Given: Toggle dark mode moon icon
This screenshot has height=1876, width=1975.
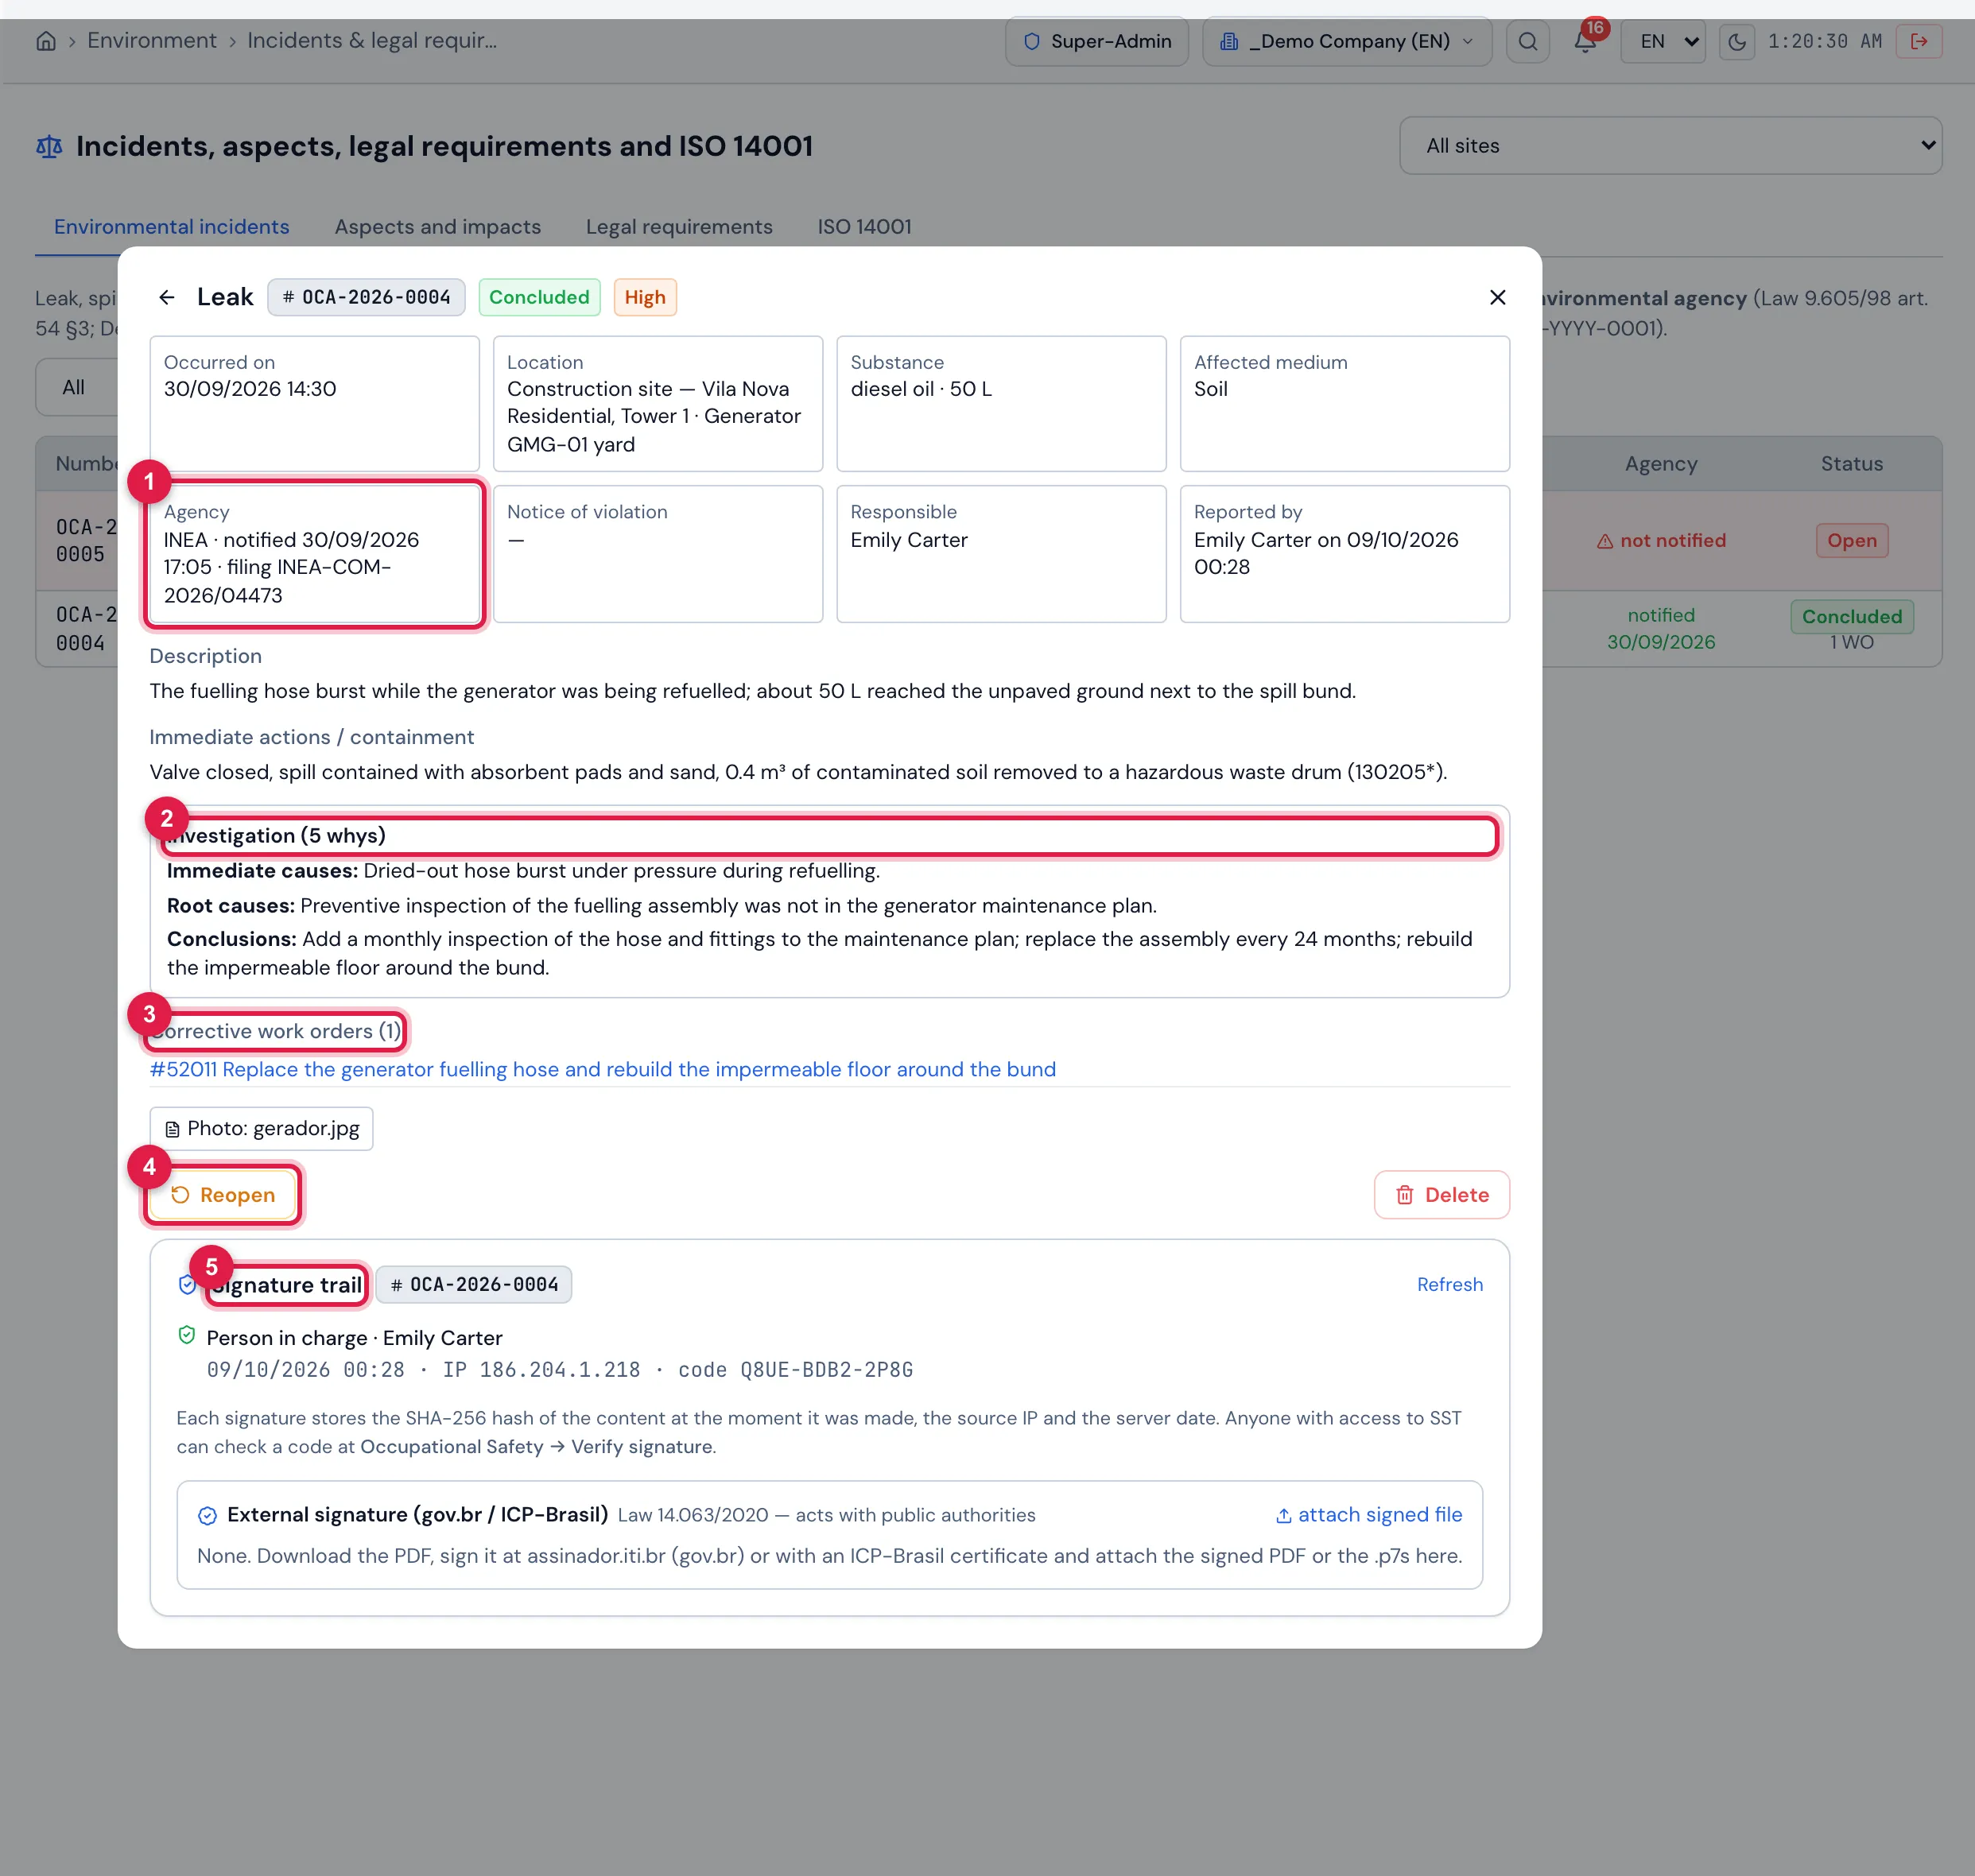Looking at the screenshot, I should pos(1737,42).
